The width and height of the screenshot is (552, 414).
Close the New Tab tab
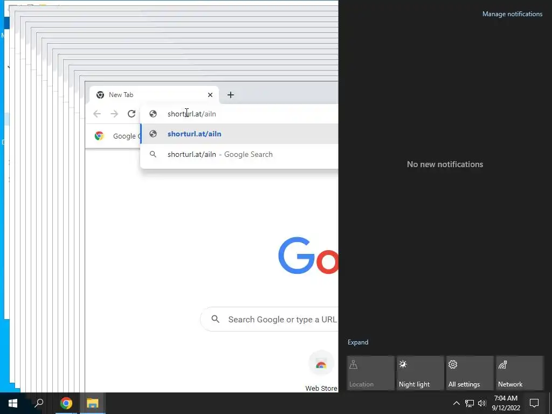coord(210,95)
